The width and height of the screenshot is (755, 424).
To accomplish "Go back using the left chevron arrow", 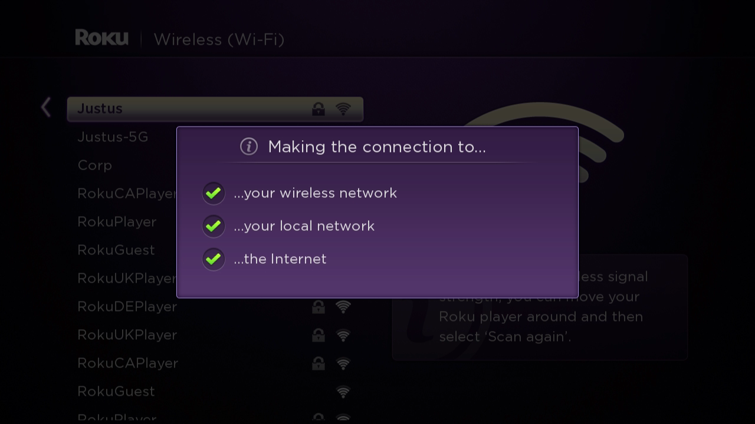I will (46, 107).
